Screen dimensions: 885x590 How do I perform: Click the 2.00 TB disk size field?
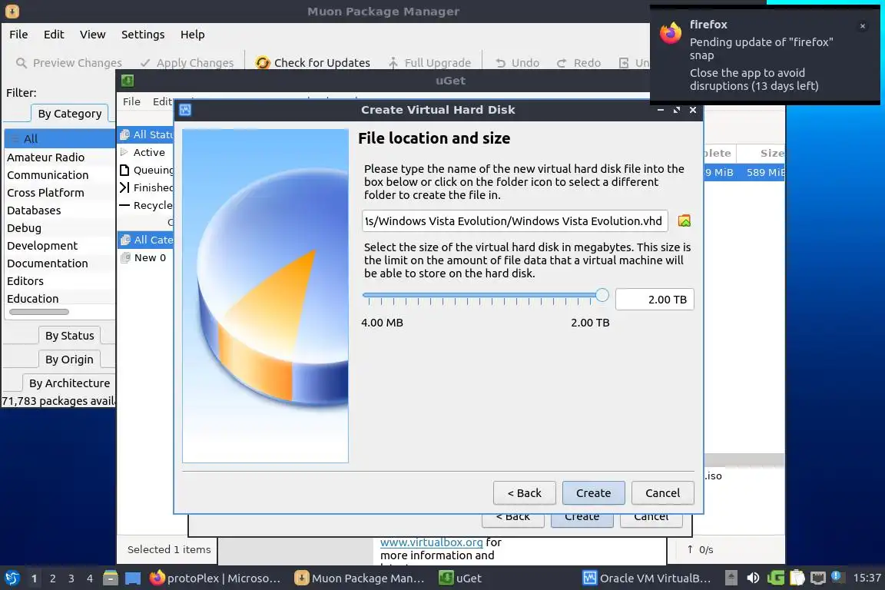tap(655, 300)
